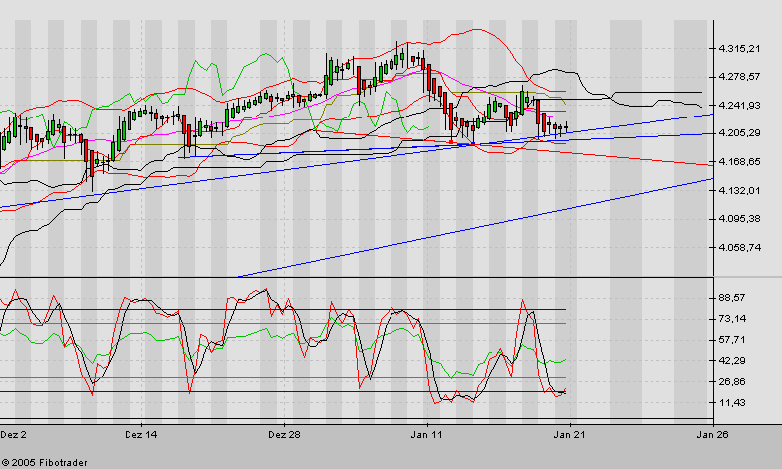Select price level 4.315,21 on the axis

(x=739, y=49)
